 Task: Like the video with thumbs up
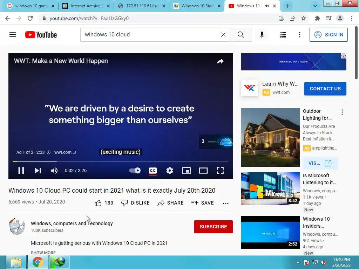104,203
